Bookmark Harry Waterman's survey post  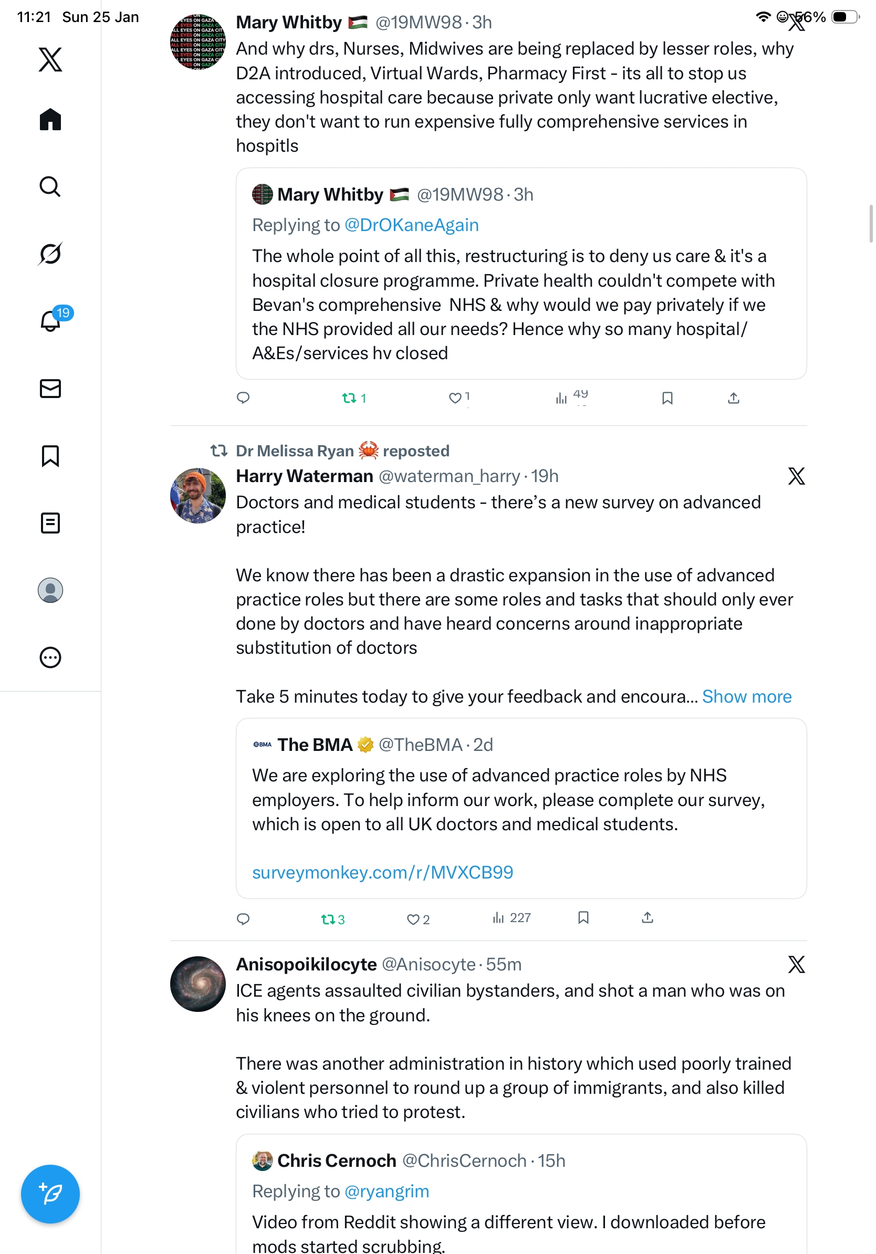pyautogui.click(x=583, y=917)
